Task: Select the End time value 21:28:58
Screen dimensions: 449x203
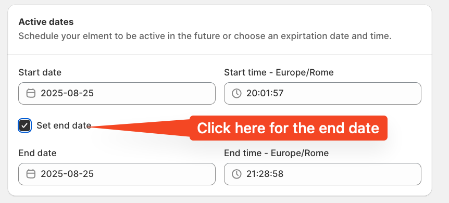Action: coord(265,174)
